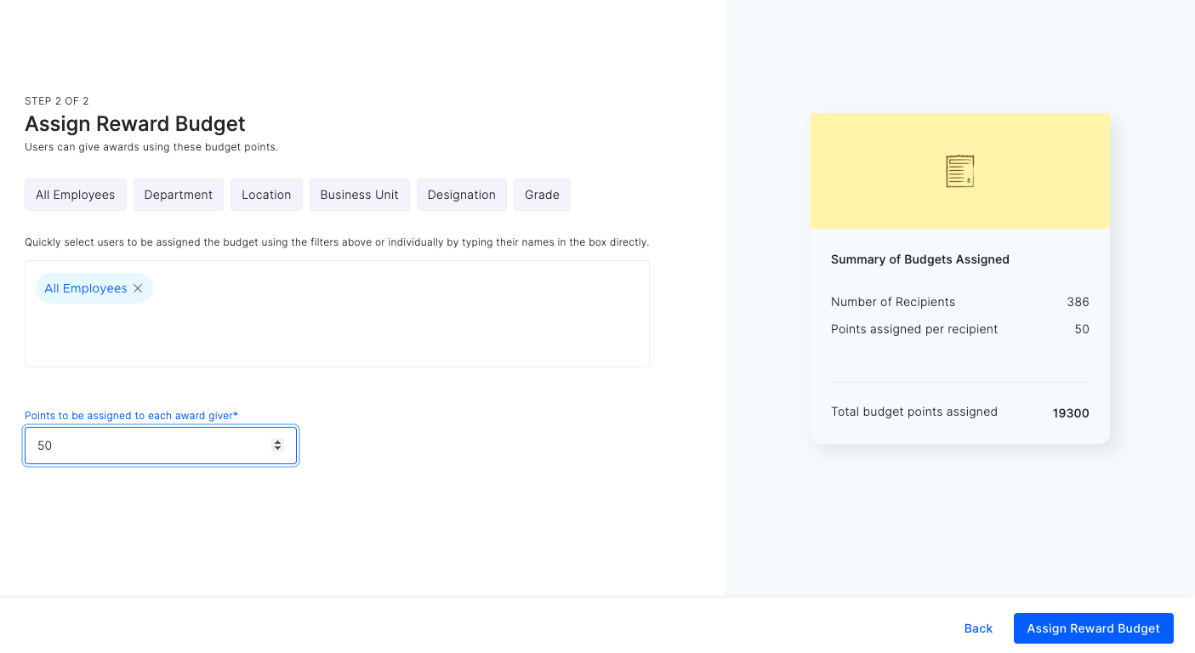The image size is (1195, 653).
Task: Click the points number stepper arrows
Action: (x=277, y=446)
